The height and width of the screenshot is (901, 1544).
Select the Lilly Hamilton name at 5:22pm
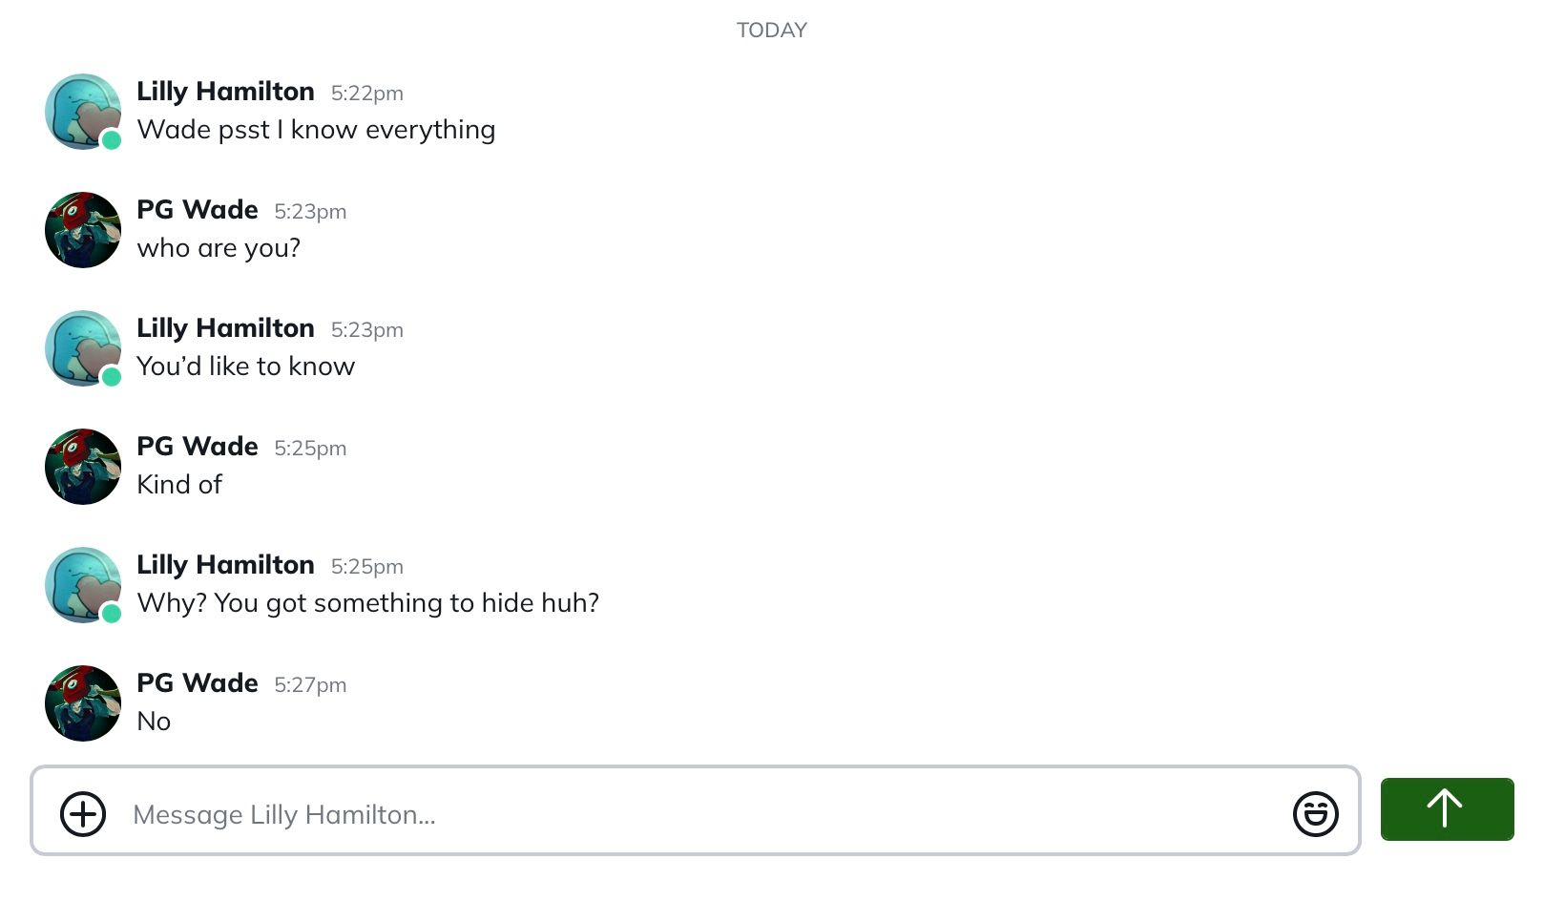tap(225, 92)
